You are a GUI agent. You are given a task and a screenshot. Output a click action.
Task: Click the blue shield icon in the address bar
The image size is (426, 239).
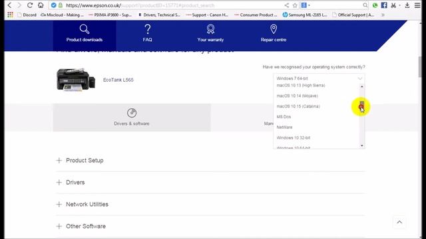[x=53, y=5]
